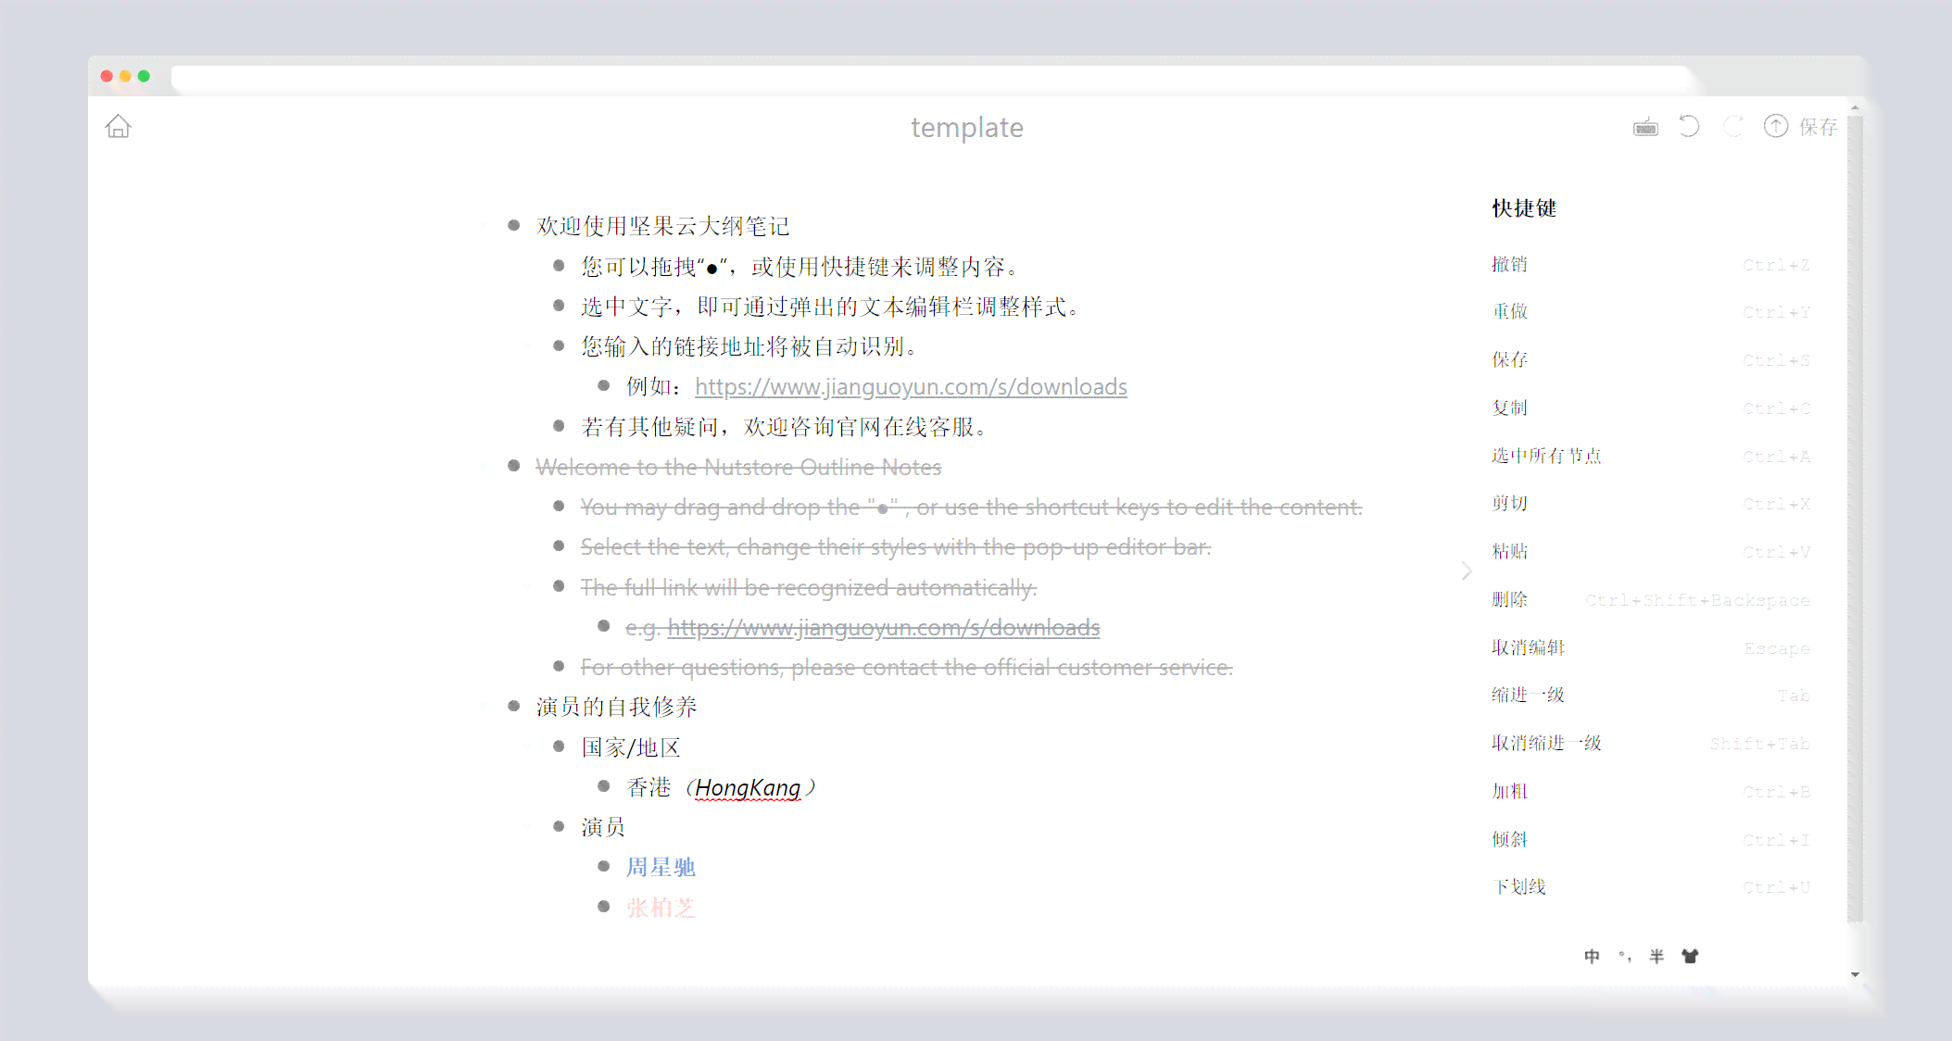Click the bullet before 您输入的链接地址将被自动识别
The width and height of the screenshot is (1952, 1041).
pyautogui.click(x=559, y=345)
